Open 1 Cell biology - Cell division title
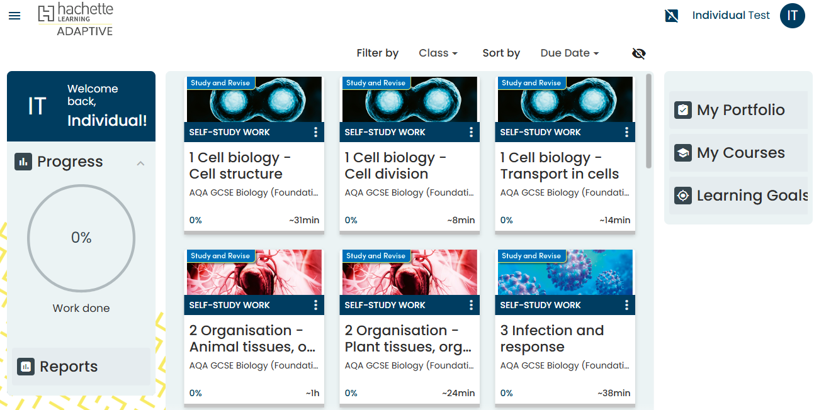The image size is (814, 410). [x=395, y=165]
